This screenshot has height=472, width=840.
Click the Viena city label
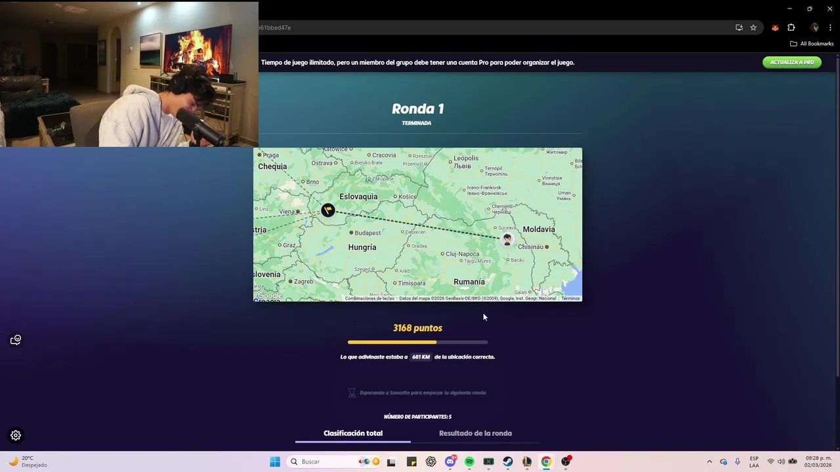[287, 212]
